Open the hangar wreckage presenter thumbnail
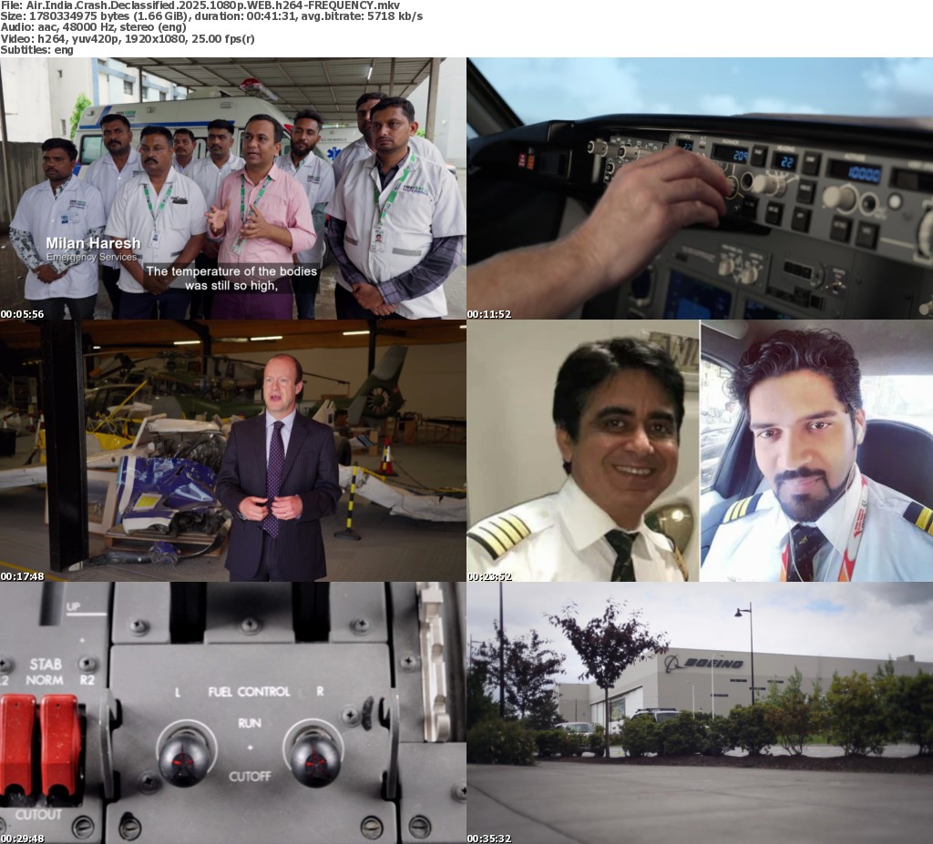The image size is (933, 844). coord(233,450)
